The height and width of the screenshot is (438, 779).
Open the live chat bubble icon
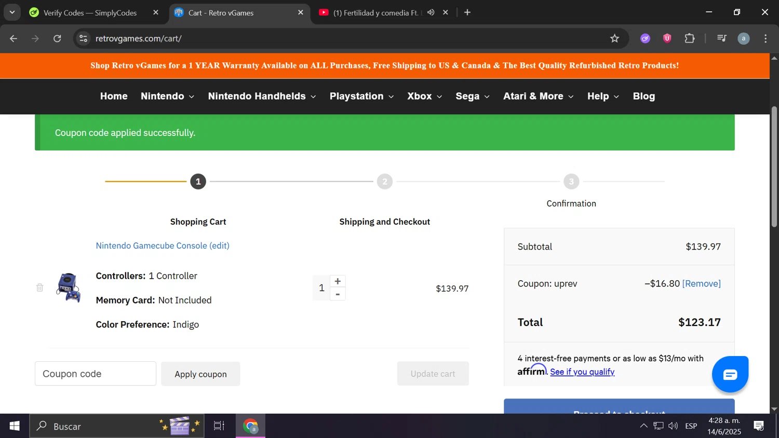tap(730, 374)
